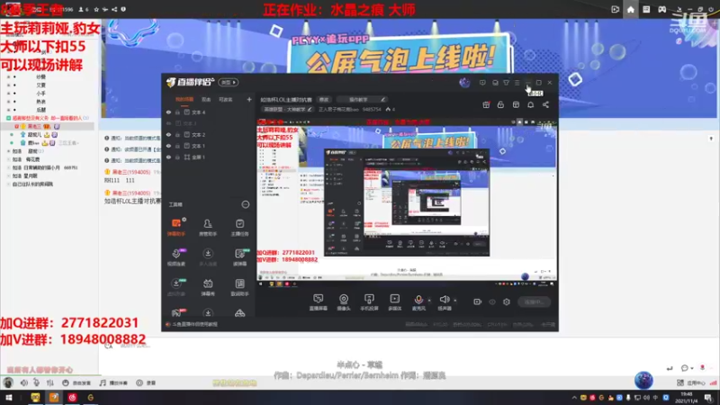Select 自由发言 mode in chat app toolbar
The image size is (720, 405).
point(76,382)
